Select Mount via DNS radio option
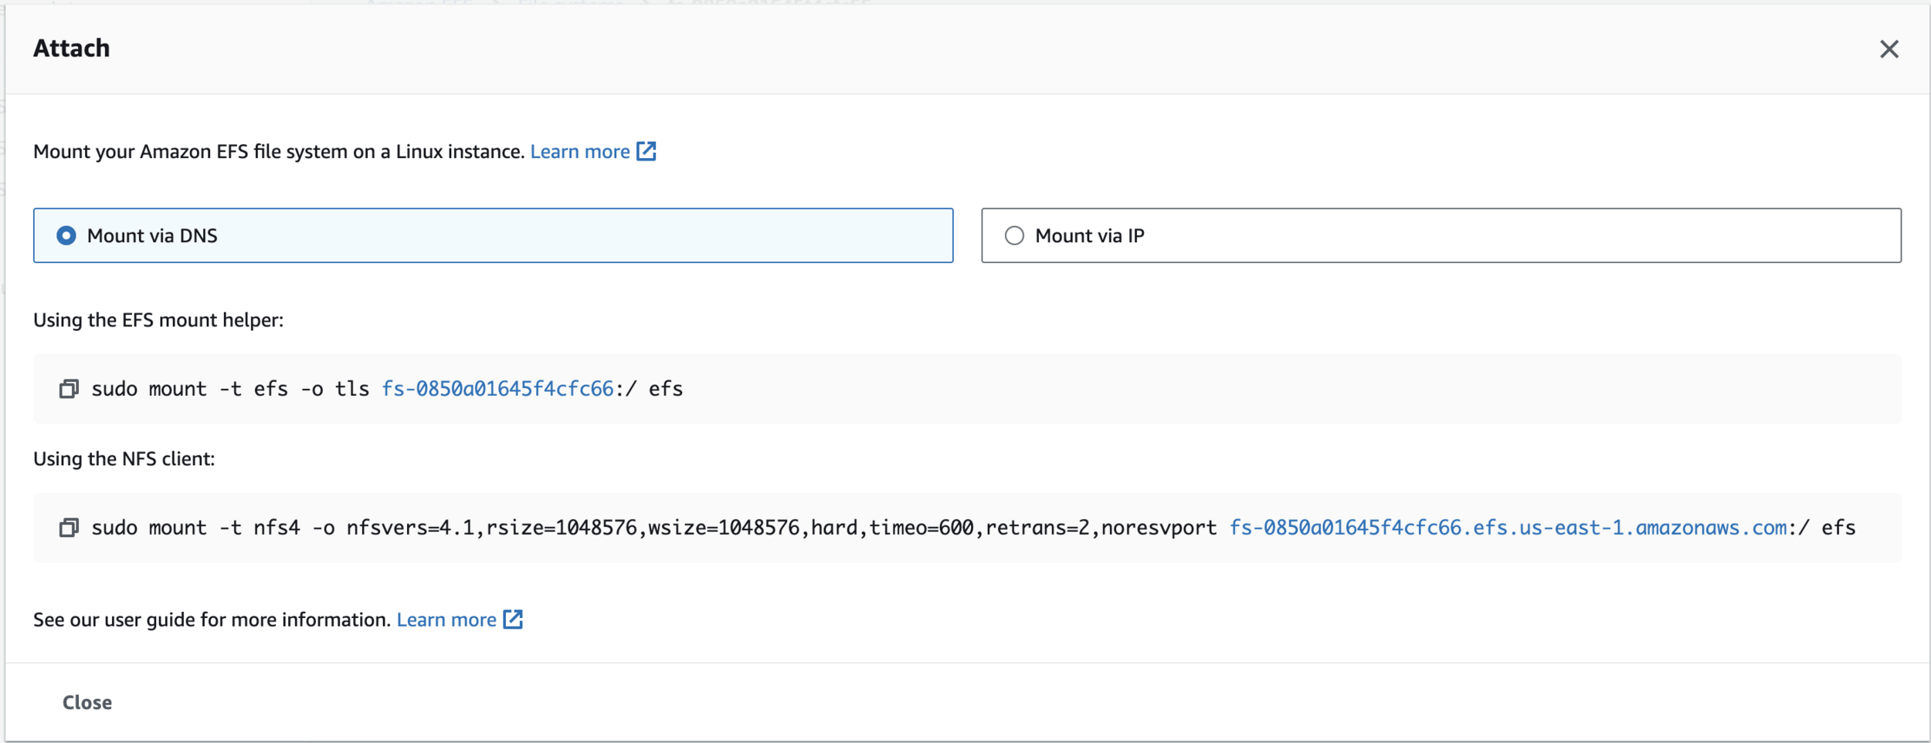 [x=66, y=235]
